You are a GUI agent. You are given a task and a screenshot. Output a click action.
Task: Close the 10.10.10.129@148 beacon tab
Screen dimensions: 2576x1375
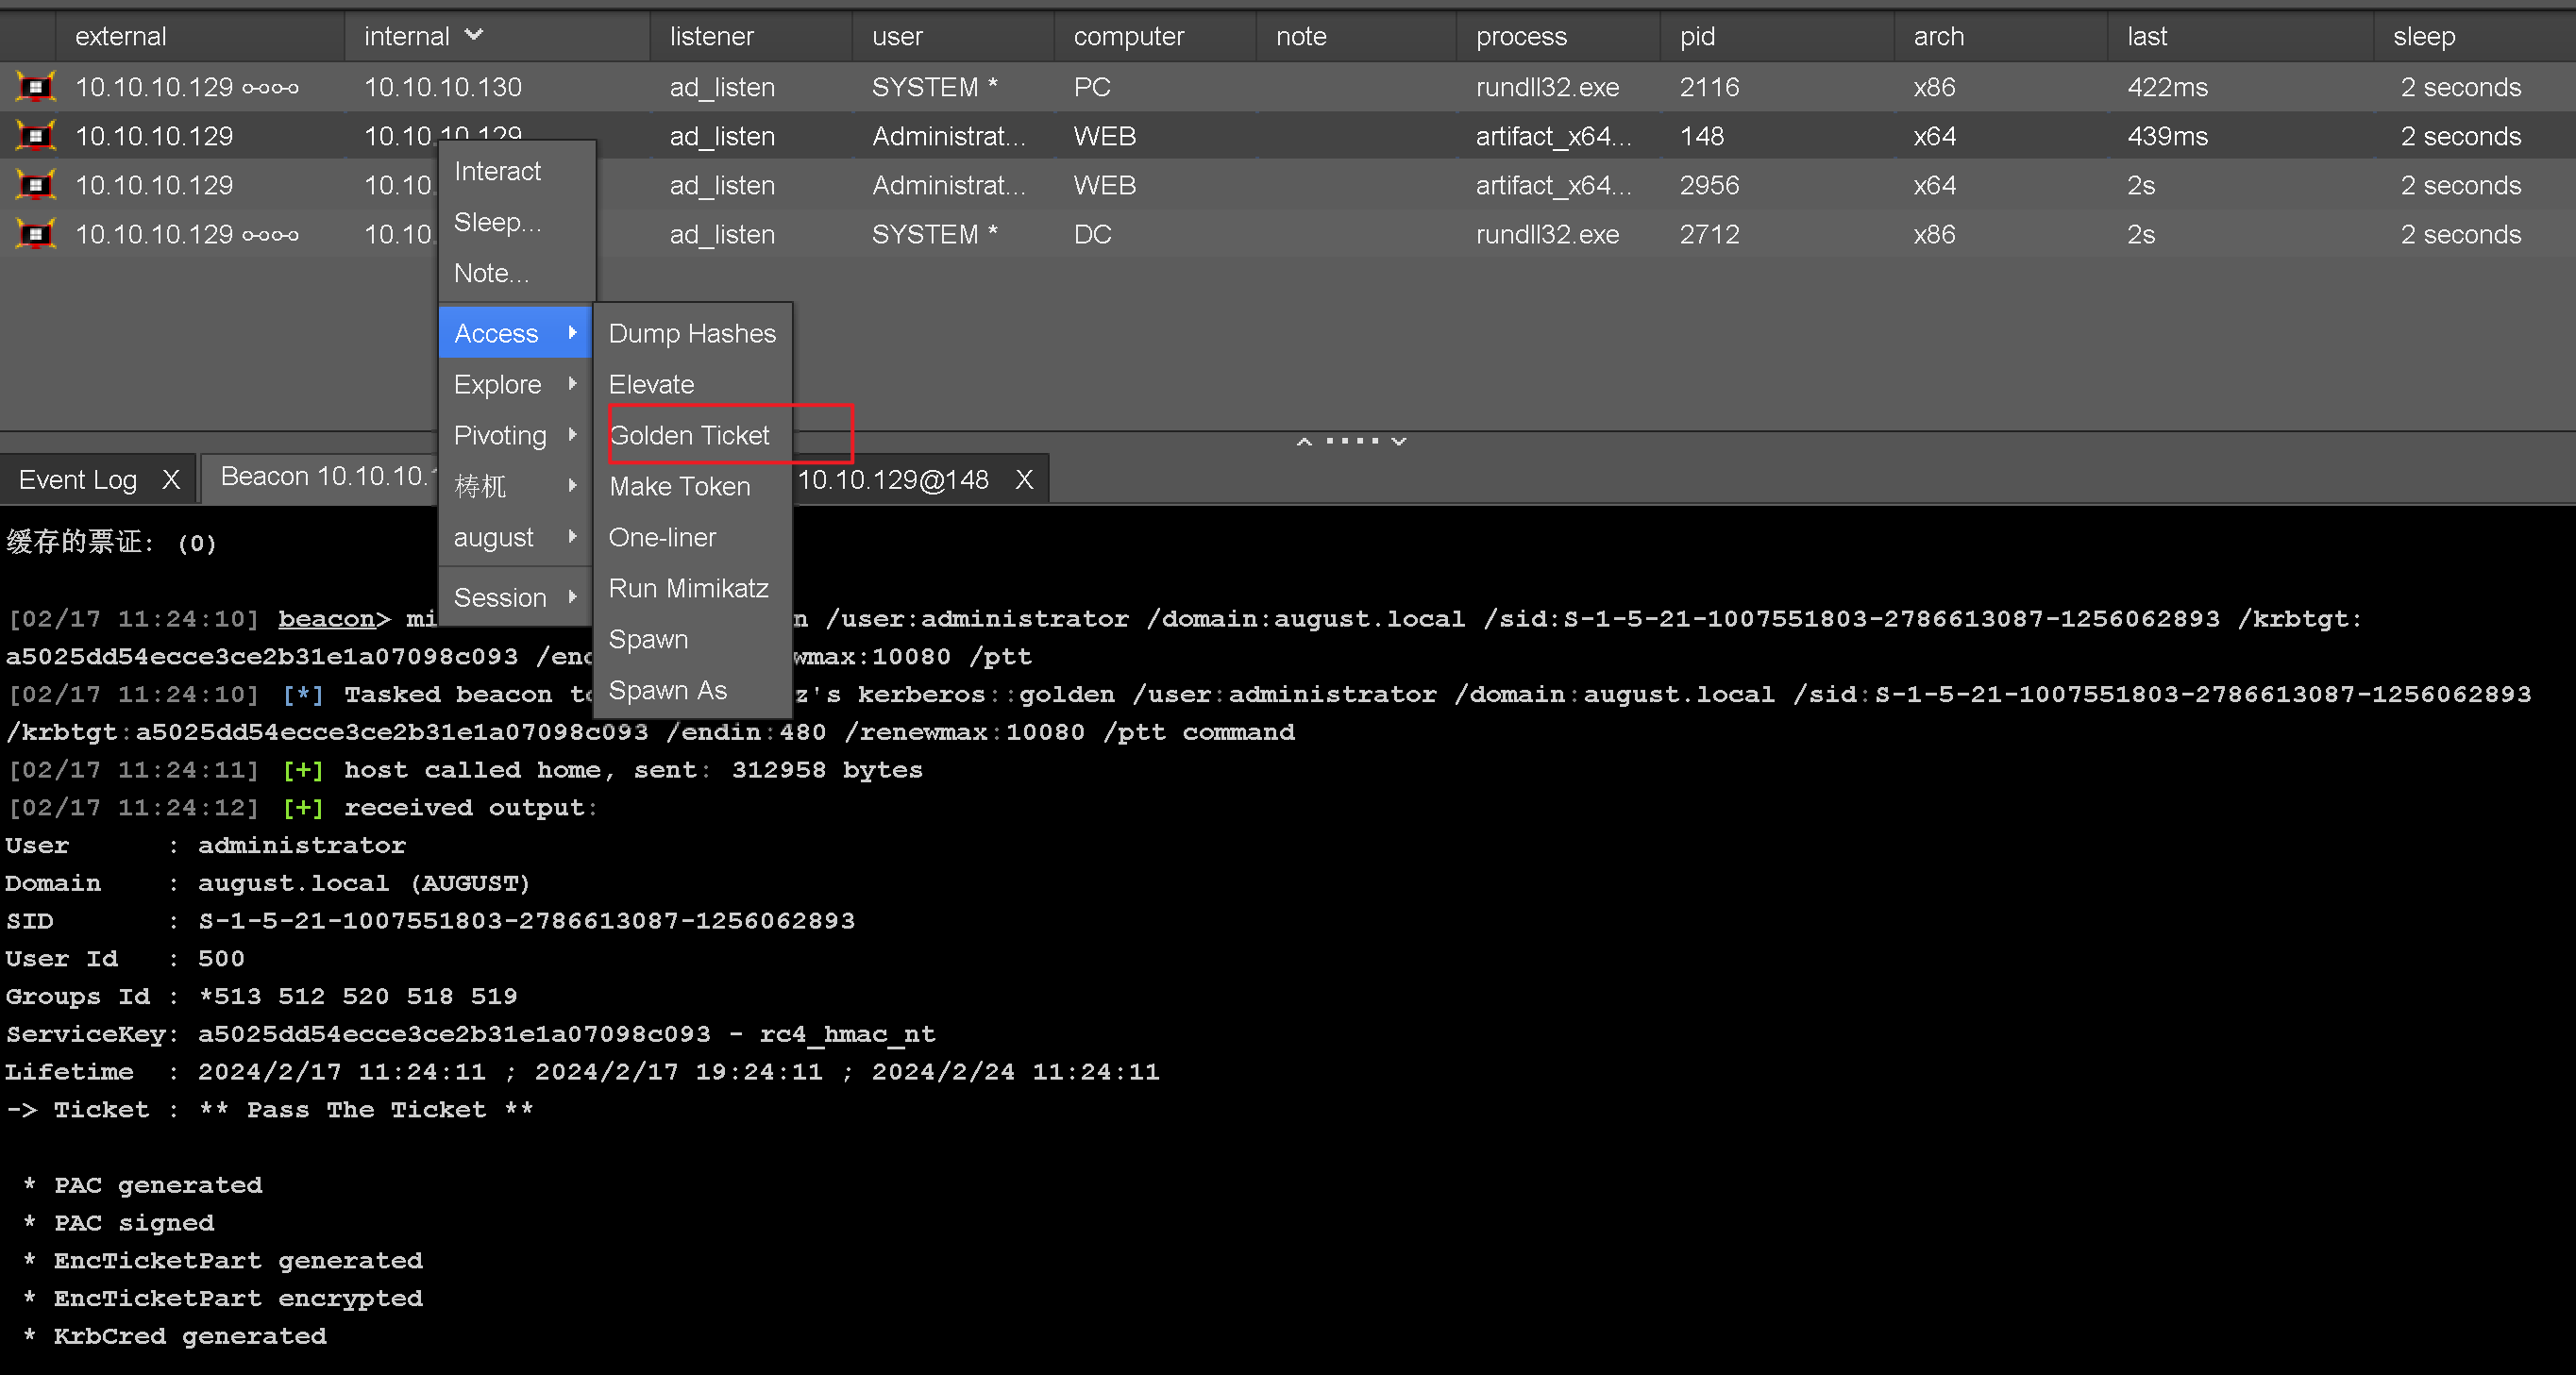pos(1023,480)
